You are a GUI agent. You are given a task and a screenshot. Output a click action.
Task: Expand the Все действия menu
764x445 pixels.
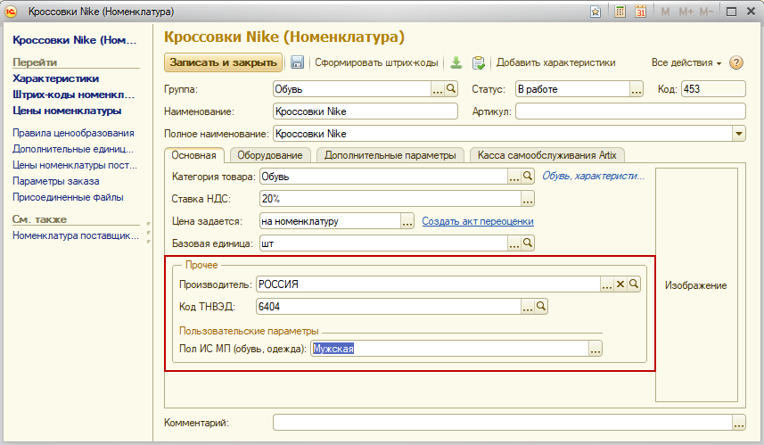[x=686, y=62]
